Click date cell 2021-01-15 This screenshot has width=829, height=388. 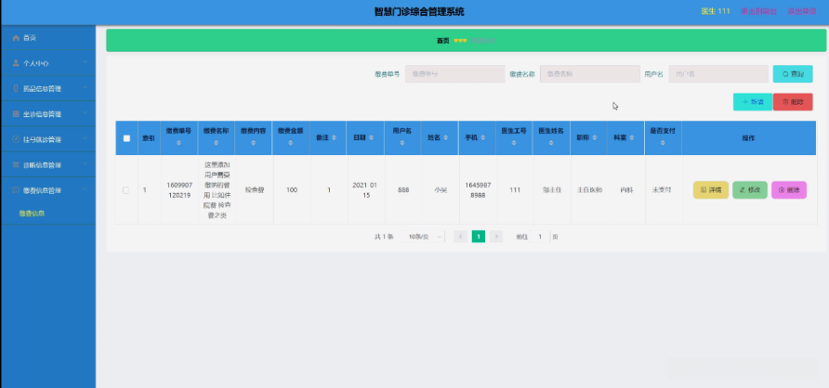point(365,190)
